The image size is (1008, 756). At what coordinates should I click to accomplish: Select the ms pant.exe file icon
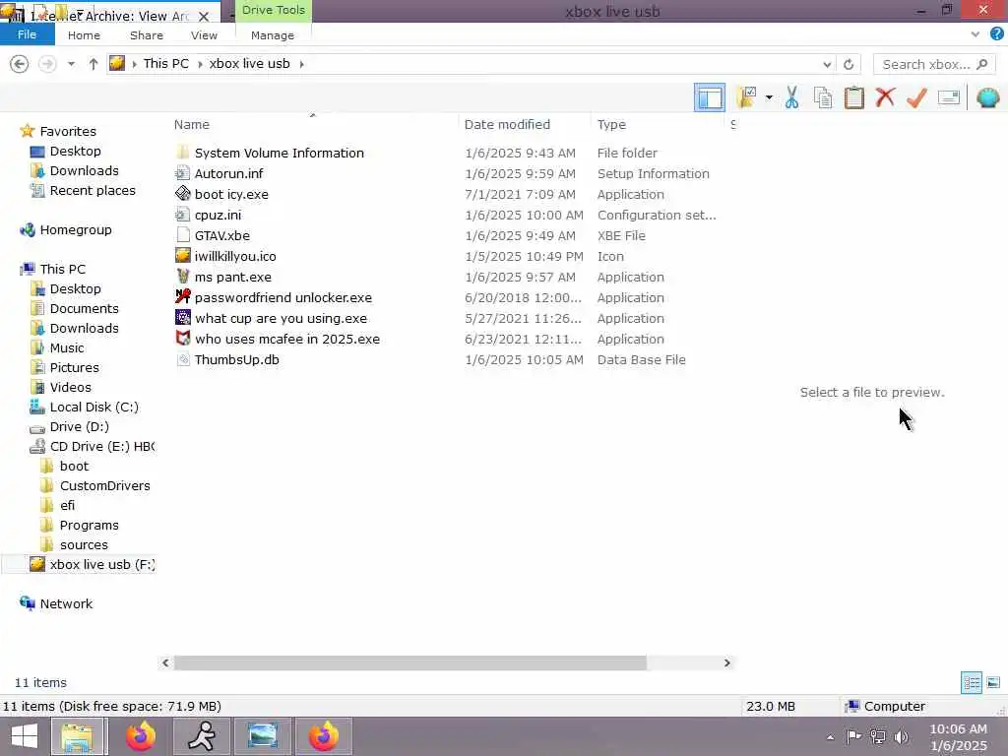point(182,276)
